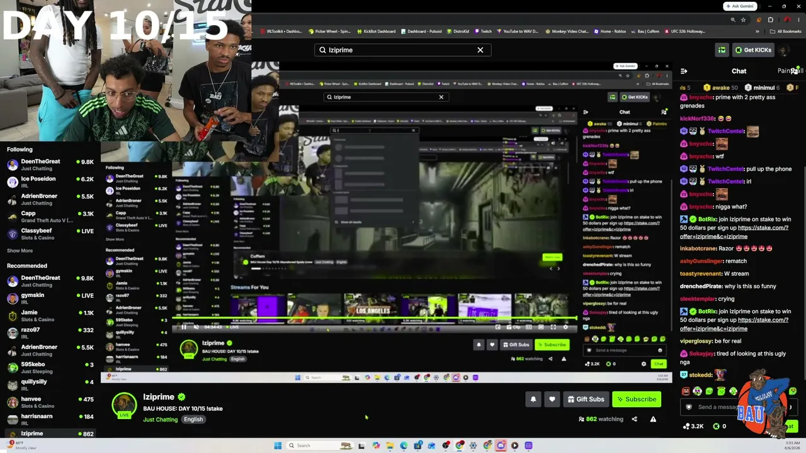Open the Picker Wheel bookmark
Image resolution: width=806 pixels, height=453 pixels.
tap(330, 31)
